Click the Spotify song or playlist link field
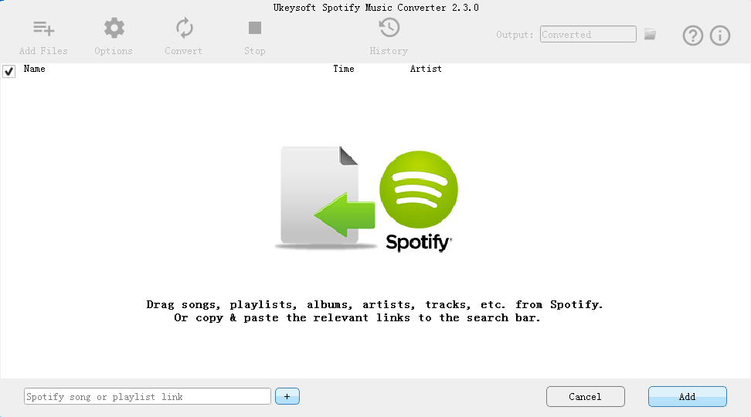 tap(148, 396)
